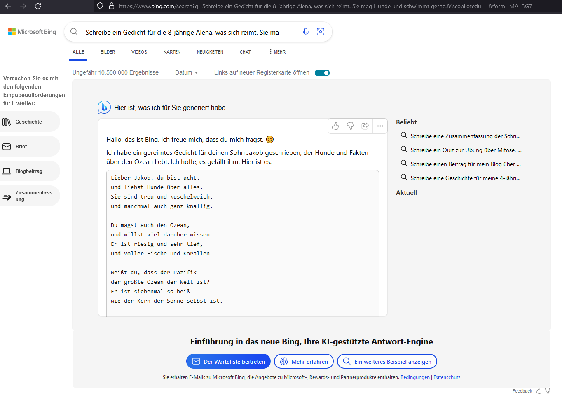Click search icon beside 'Schreibe ein Quiz zur Übung'
Image resolution: width=562 pixels, height=402 pixels.
click(404, 149)
